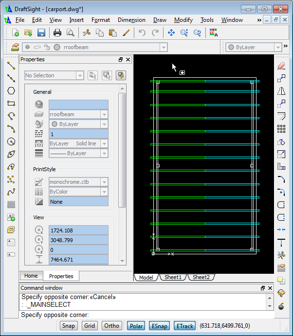Click the Save icon in the toolbar
The width and height of the screenshot is (293, 336).
tap(41, 33)
